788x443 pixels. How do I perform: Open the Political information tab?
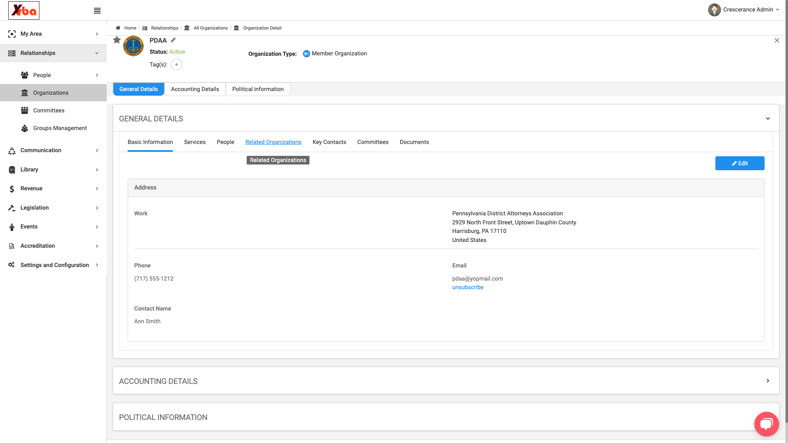click(x=258, y=89)
